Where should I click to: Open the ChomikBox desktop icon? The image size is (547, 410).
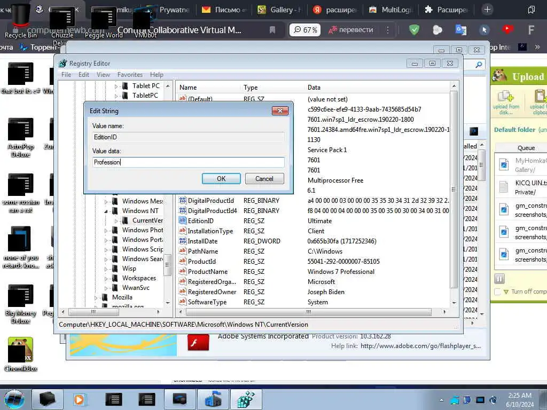click(x=21, y=354)
